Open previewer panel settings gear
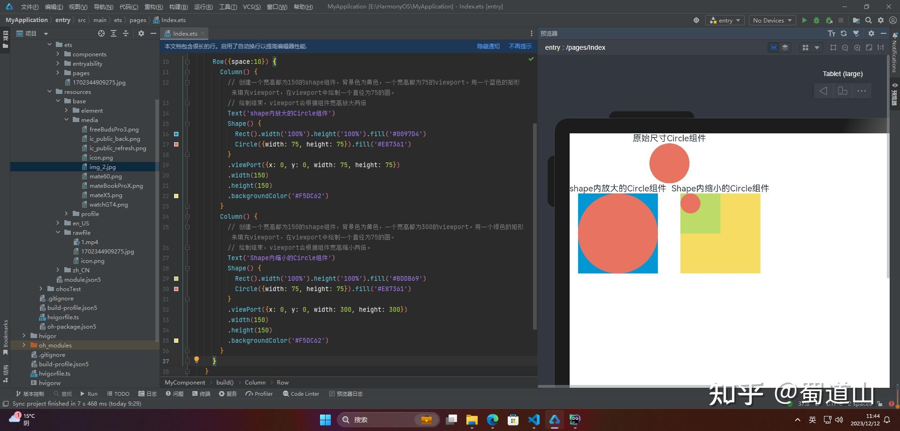The width and height of the screenshot is (900, 431). point(871,33)
